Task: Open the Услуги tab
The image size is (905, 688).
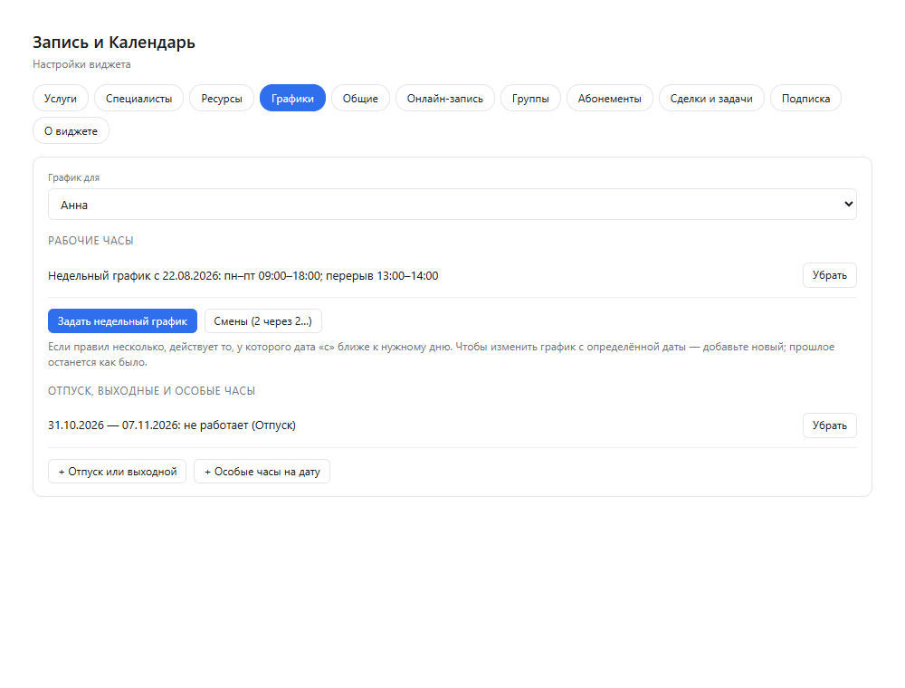Action: tap(61, 98)
